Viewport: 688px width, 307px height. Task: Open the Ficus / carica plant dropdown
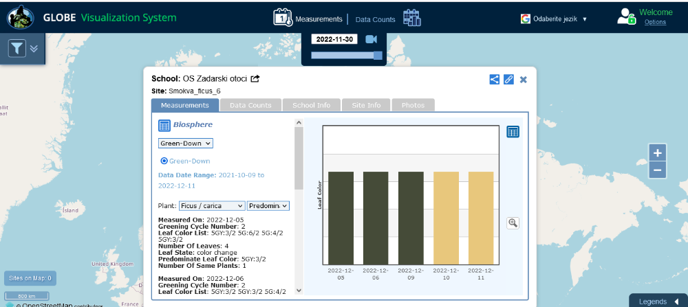point(212,205)
